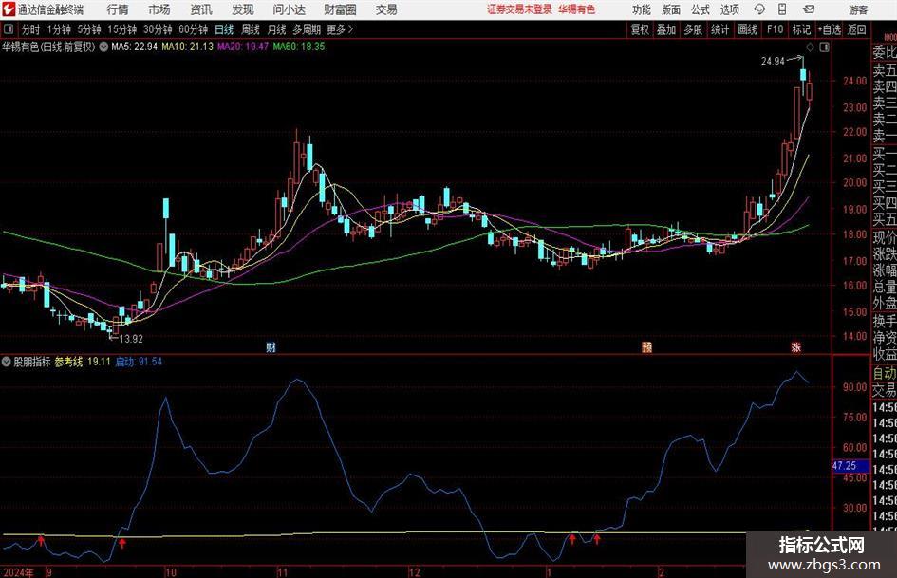The height and width of the screenshot is (578, 897).
Task: Open the 版面 menu
Action: point(670,9)
